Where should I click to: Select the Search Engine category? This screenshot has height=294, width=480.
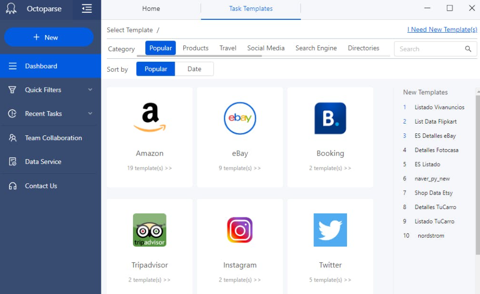[316, 48]
